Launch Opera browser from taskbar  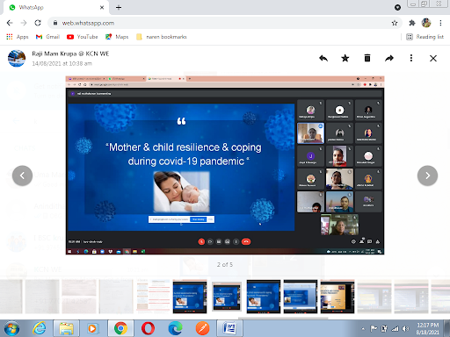[x=149, y=328]
